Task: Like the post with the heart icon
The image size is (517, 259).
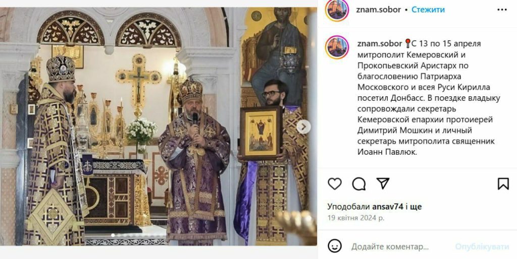Action: pos(335,183)
